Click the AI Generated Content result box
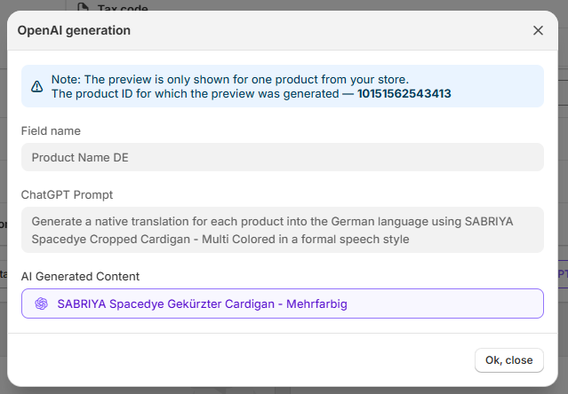The width and height of the screenshot is (568, 394). (x=282, y=303)
